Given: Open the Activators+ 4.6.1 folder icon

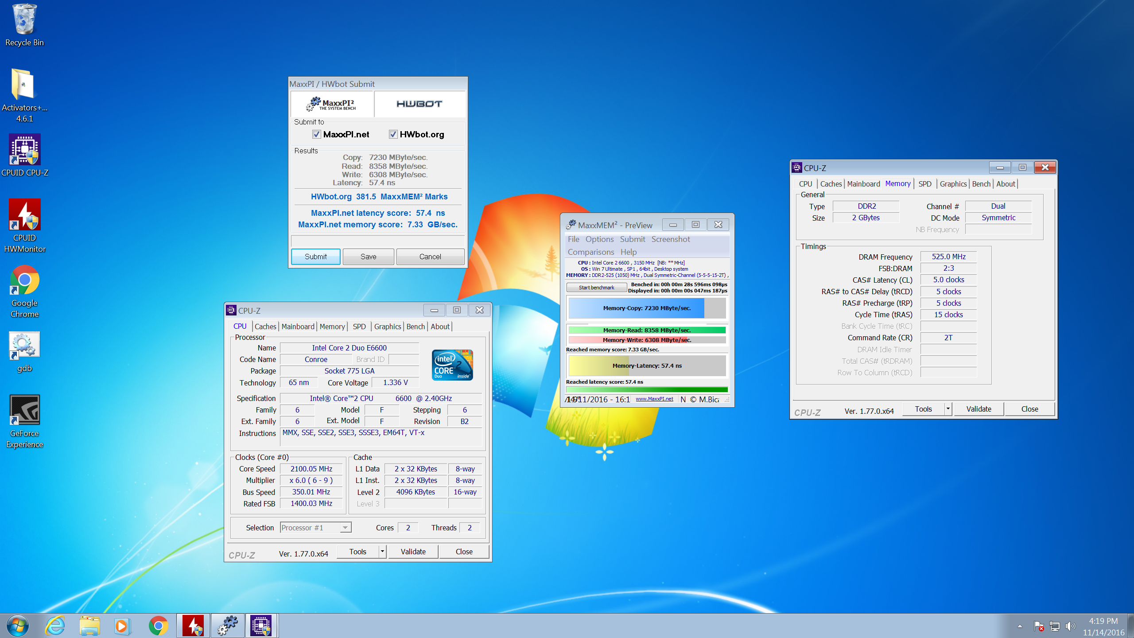Looking at the screenshot, I should [24, 95].
